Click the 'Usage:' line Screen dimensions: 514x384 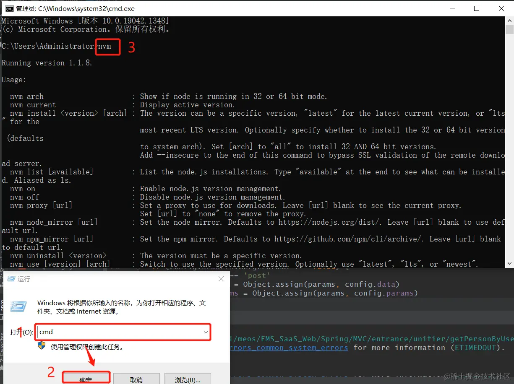[x=14, y=80]
